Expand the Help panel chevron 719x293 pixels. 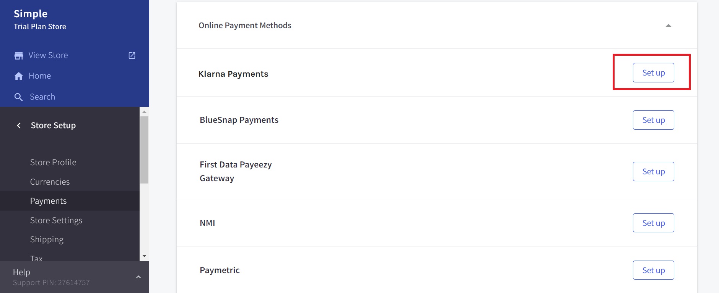pos(138,277)
